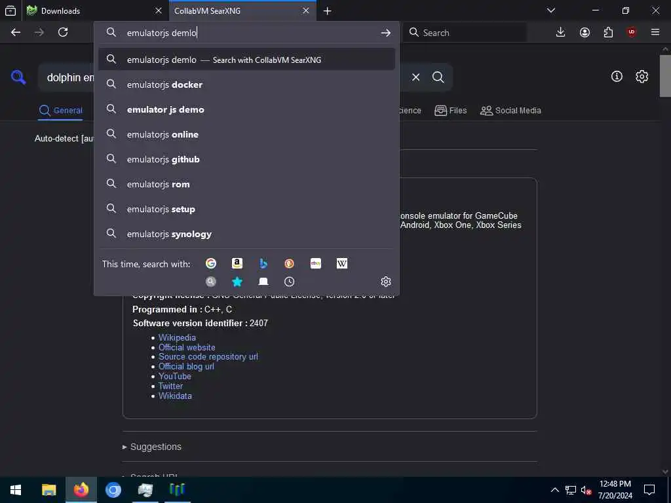Open the SearXNG preferences gear

(642, 76)
